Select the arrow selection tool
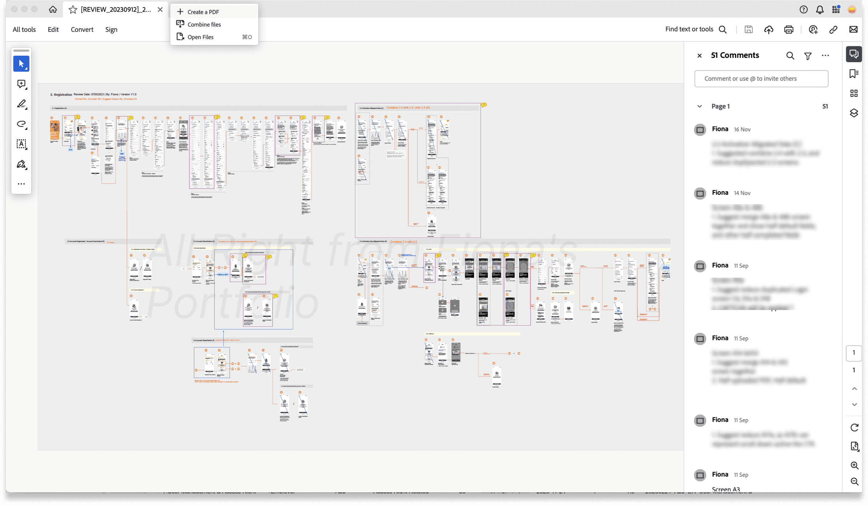Screen dimensions: 868x505 pos(21,64)
